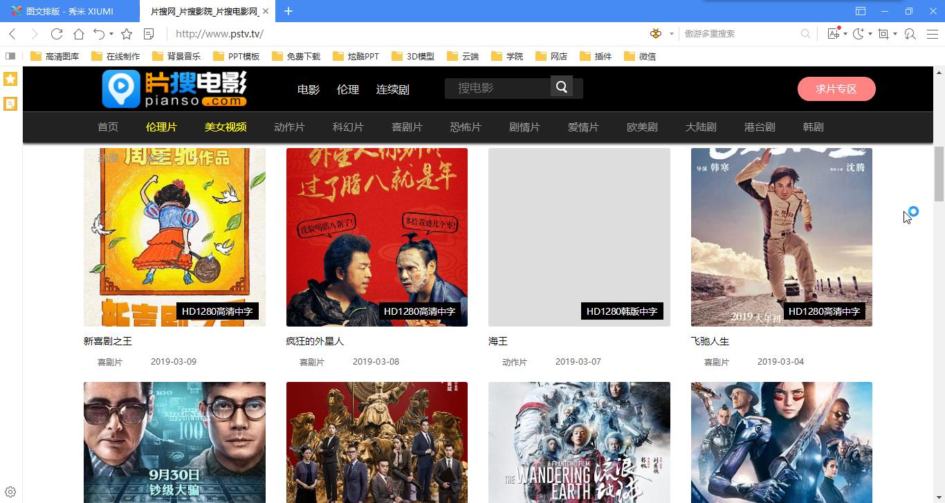Open the sidebar settings gear icon

point(10,492)
